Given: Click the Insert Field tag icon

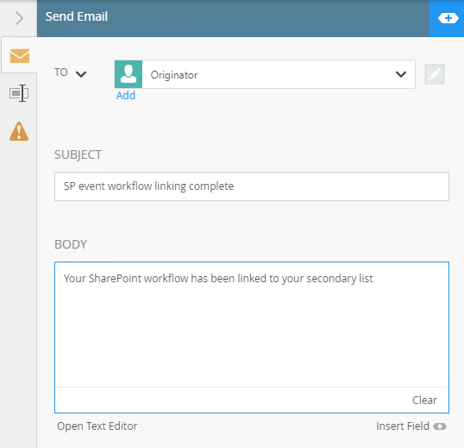Looking at the screenshot, I should [440, 426].
